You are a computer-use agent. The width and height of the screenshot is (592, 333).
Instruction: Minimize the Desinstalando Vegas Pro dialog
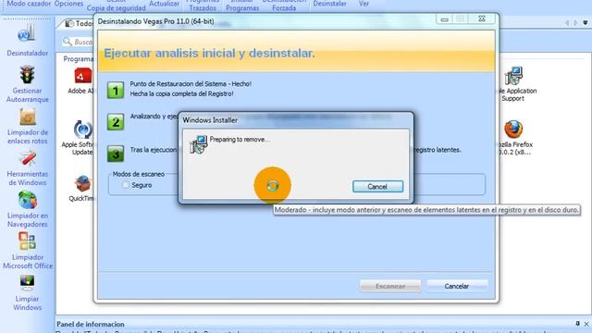click(x=444, y=18)
